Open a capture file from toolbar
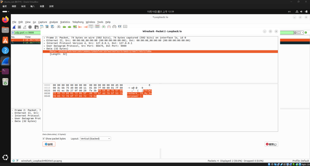The height and width of the screenshot is (166, 310). coord(36,27)
